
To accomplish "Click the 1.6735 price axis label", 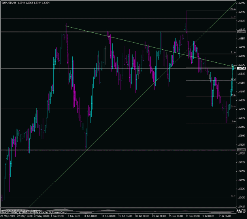I will pyautogui.click(x=241, y=12).
